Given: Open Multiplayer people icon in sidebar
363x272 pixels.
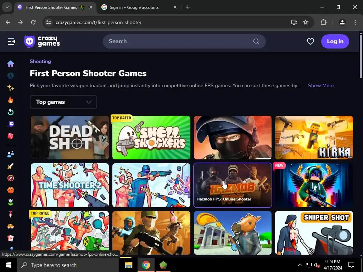Looking at the screenshot, I should (10, 154).
